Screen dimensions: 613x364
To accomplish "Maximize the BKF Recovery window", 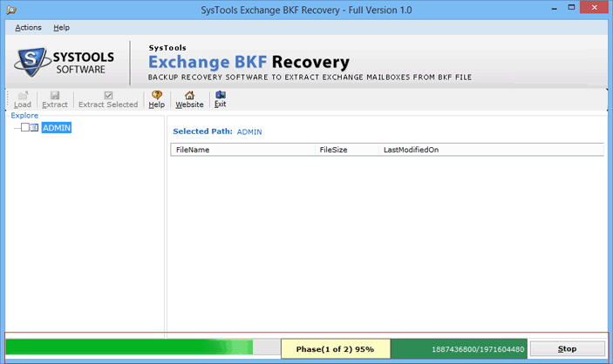I will coord(571,8).
